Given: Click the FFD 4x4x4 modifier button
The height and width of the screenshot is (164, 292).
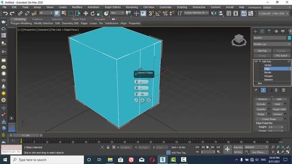Looking at the screenshot, I should click(281, 56).
